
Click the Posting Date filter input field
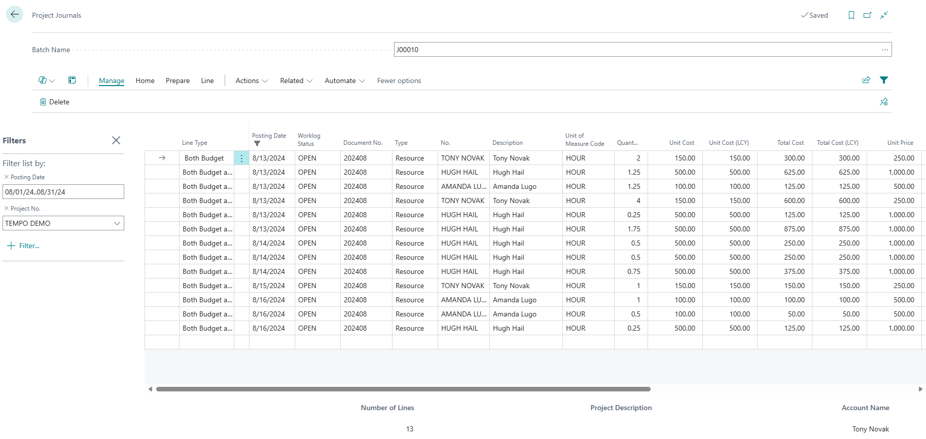(x=63, y=192)
